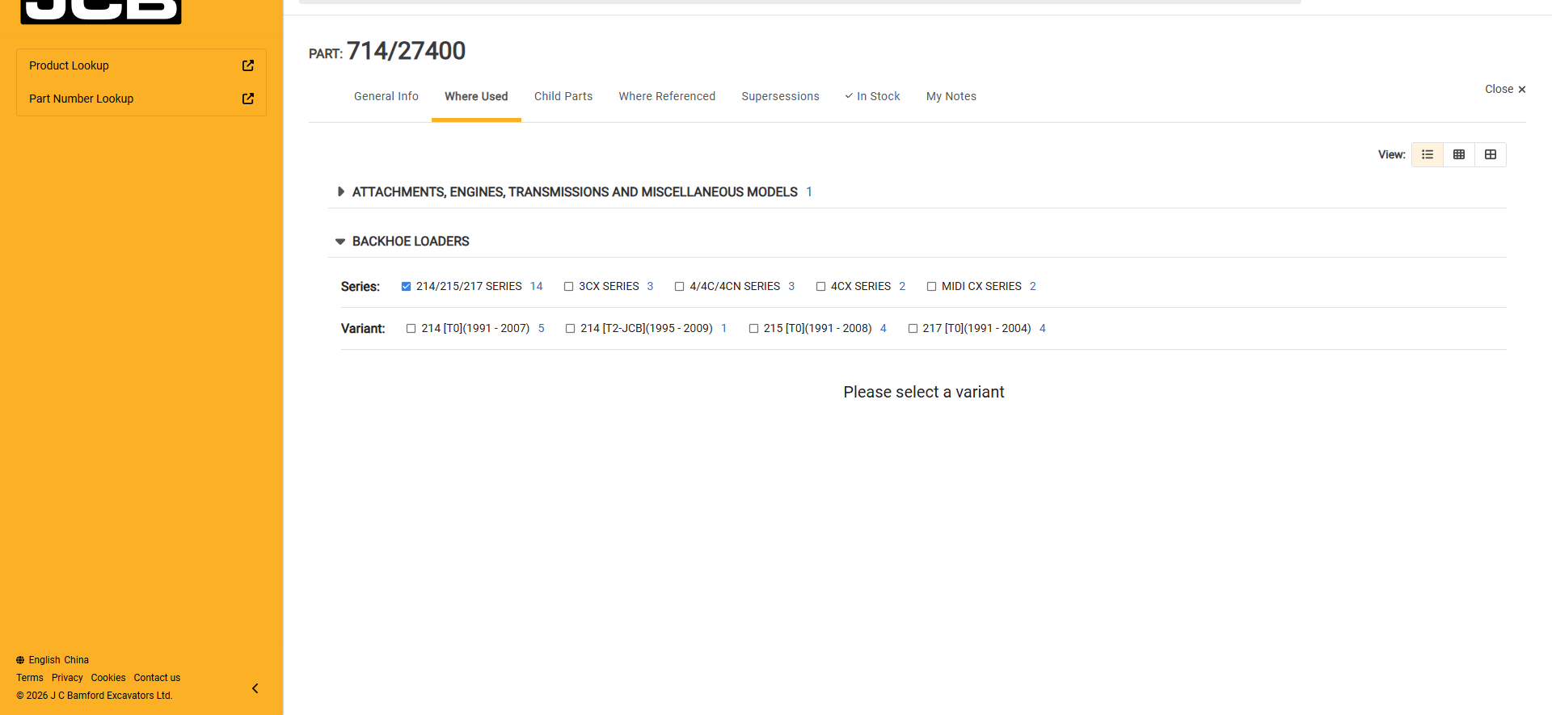Screen dimensions: 1552x715
Task: Click the globe language icon
Action: tap(20, 660)
